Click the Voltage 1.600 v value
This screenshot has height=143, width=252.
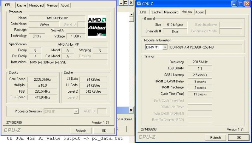[76, 36]
